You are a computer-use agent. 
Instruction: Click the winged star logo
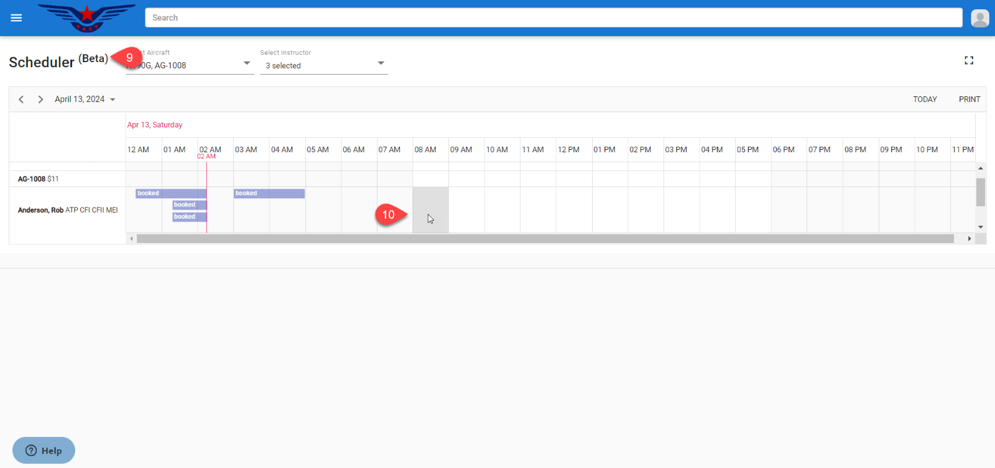coord(86,17)
